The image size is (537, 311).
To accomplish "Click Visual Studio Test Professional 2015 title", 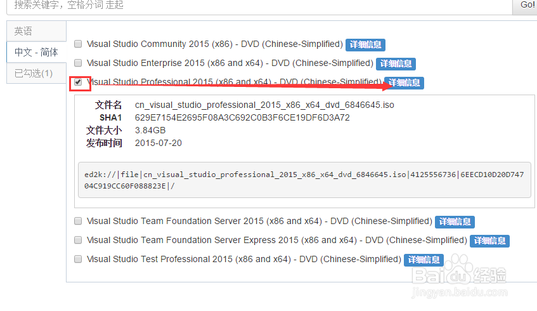I will 244,259.
